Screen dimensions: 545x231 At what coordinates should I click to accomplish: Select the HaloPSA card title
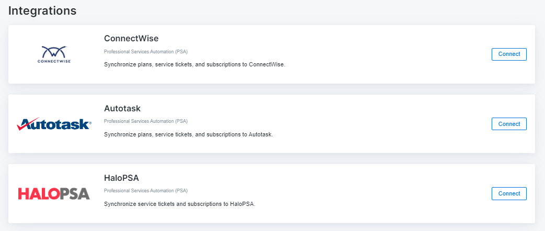(x=121, y=178)
